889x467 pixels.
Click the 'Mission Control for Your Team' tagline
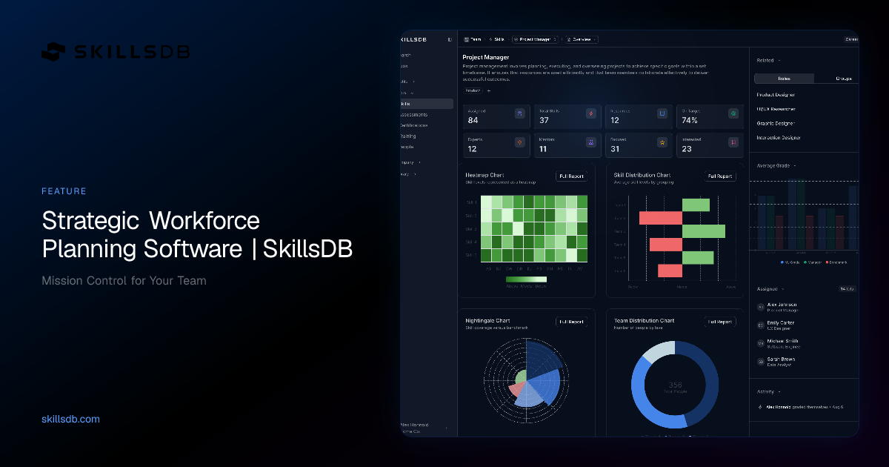point(124,281)
